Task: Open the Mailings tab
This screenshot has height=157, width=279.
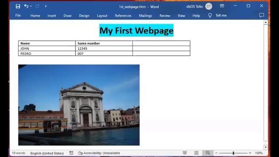Action: click(145, 16)
